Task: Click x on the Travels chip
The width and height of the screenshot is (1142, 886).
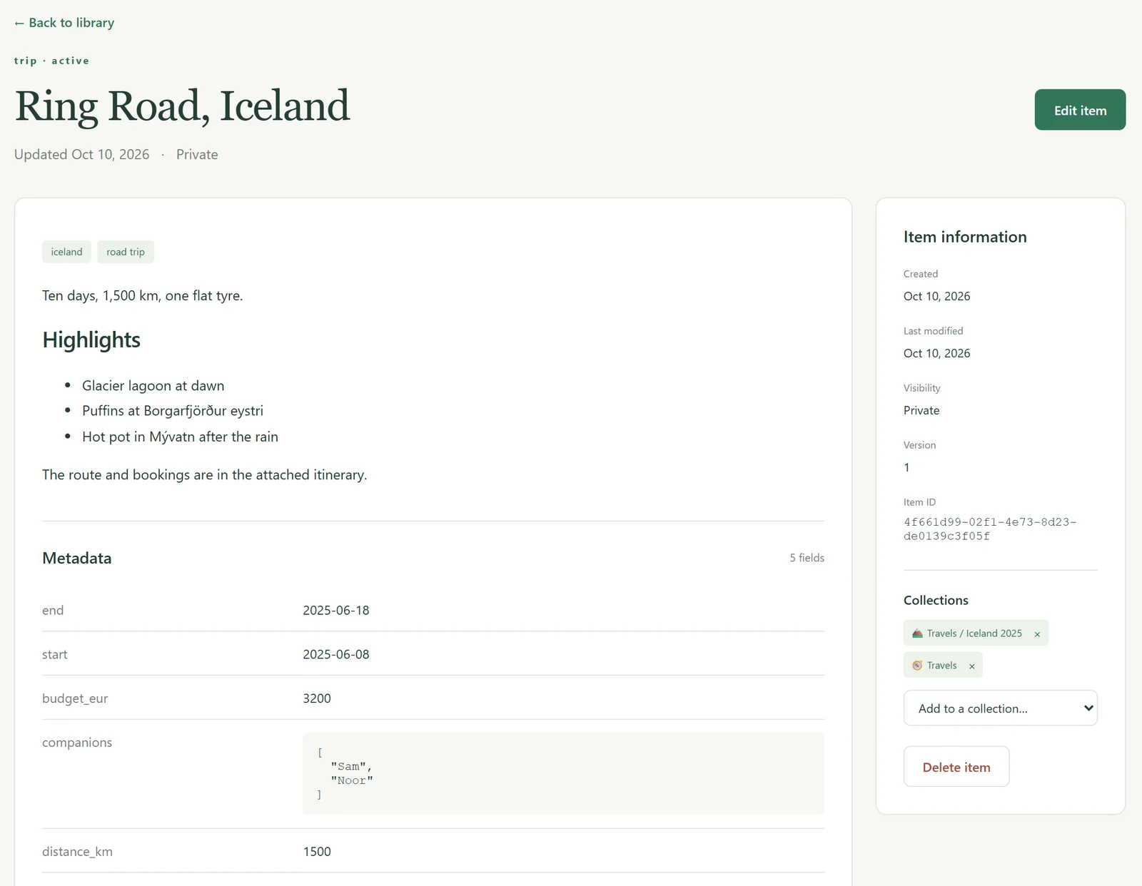Action: click(x=971, y=666)
